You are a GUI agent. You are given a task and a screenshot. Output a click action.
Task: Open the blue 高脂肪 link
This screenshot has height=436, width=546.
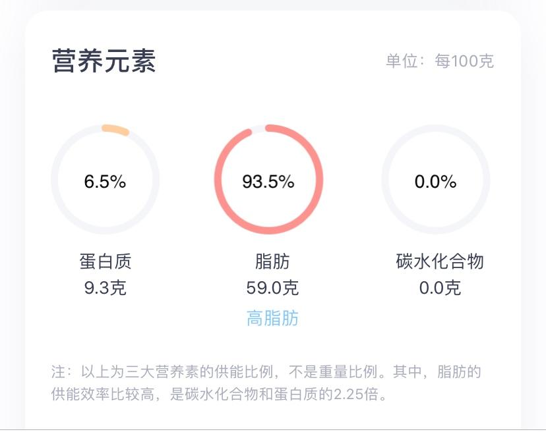(272, 319)
